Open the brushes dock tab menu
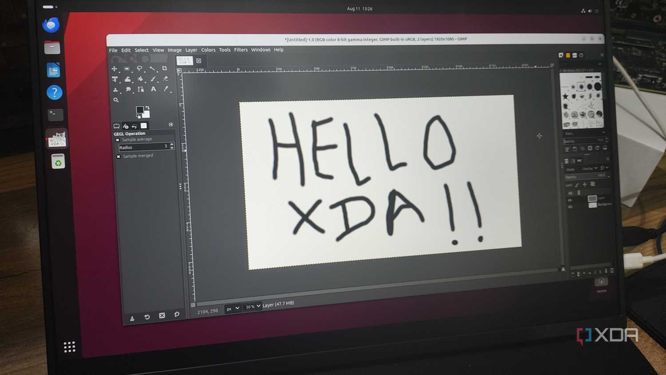Viewport: 666px width, 375px height. coord(602,55)
